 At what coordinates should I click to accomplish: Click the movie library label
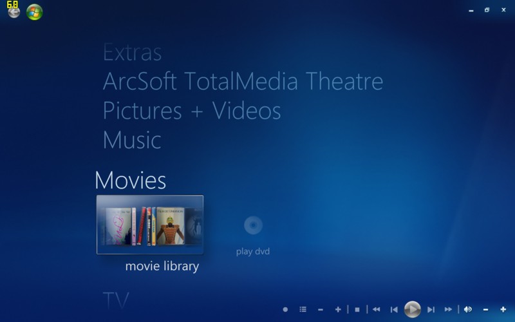point(162,266)
